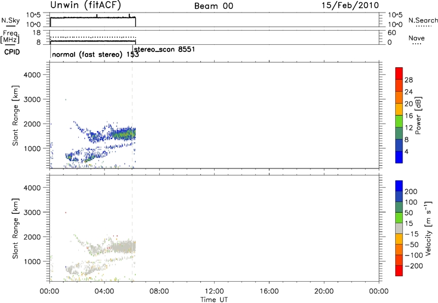The width and height of the screenshot is (438, 303).
Task: Click the 'Unwin (fitACF)' plot title
Action: [85, 5]
